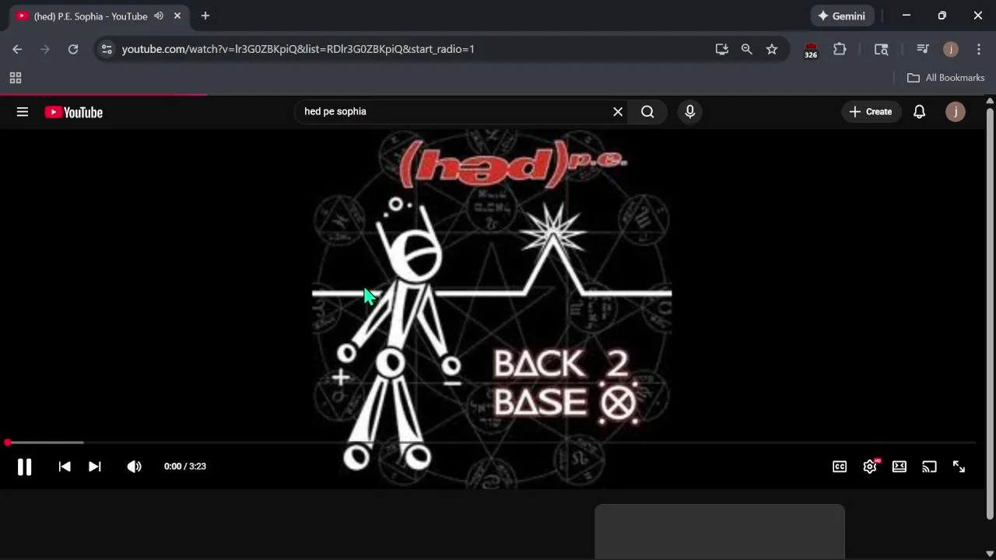Click the page vertical scrollbar
Image resolution: width=996 pixels, height=560 pixels.
click(x=990, y=313)
